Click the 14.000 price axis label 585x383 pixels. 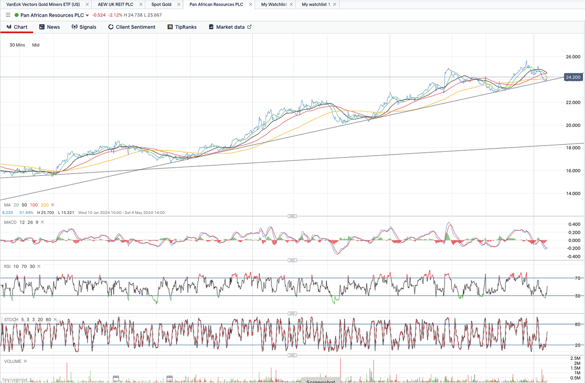[x=573, y=193]
